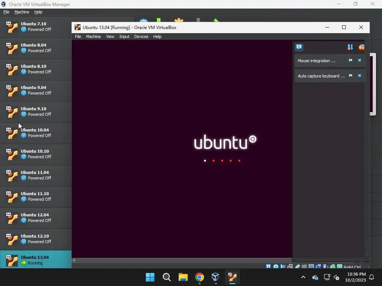Select Ubuntu 12.04 virtual machine
Viewport: 382px width, 286px height.
[x=35, y=218]
